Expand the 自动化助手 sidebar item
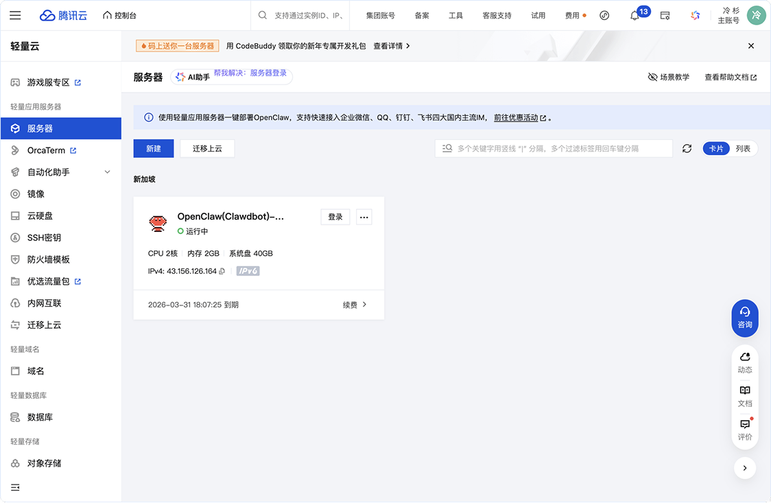 [x=107, y=172]
